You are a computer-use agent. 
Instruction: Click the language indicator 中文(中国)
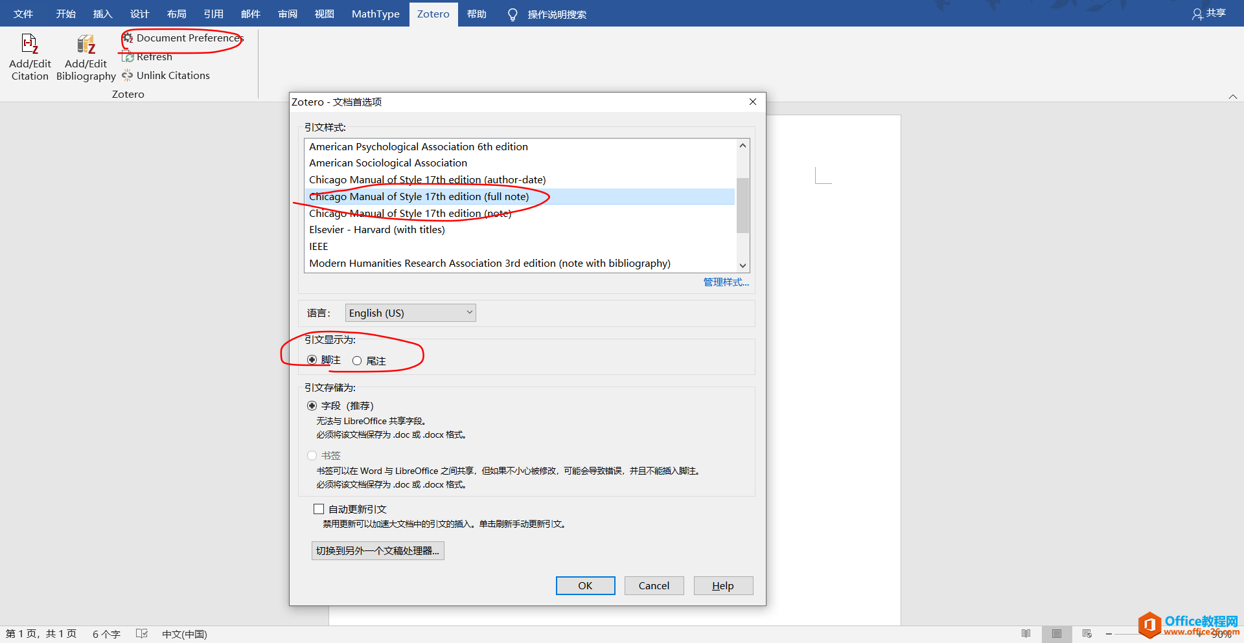pyautogui.click(x=185, y=634)
